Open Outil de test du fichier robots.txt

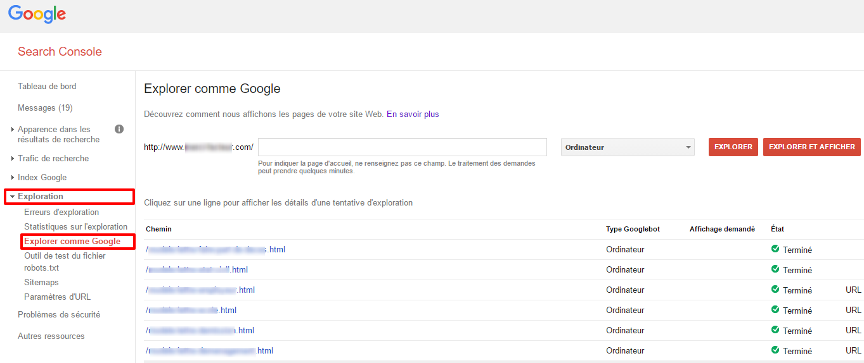click(65, 262)
